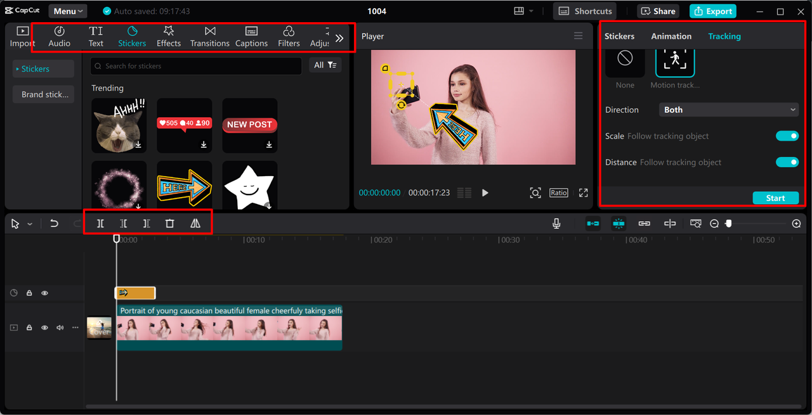Toggle Scale follow tracking object switch
This screenshot has height=415, width=812.
point(787,136)
